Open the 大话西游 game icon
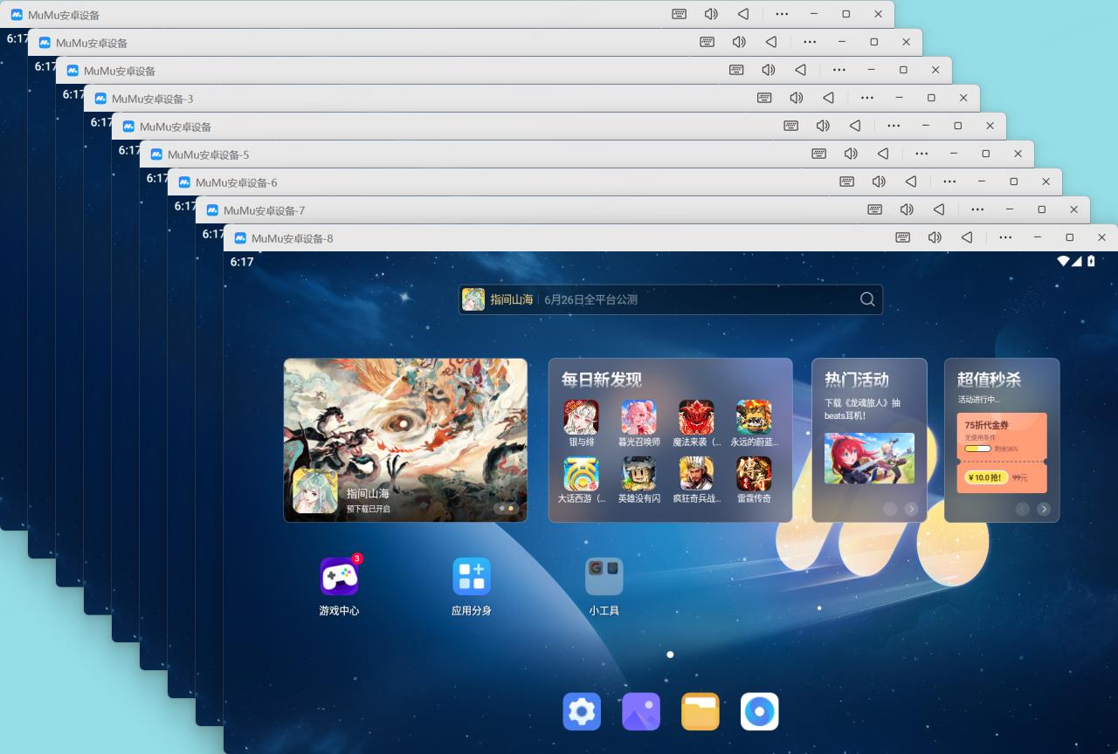The height and width of the screenshot is (754, 1118). 582,474
